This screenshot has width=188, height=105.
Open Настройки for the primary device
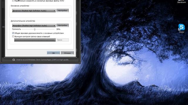pyautogui.click(x=63, y=10)
